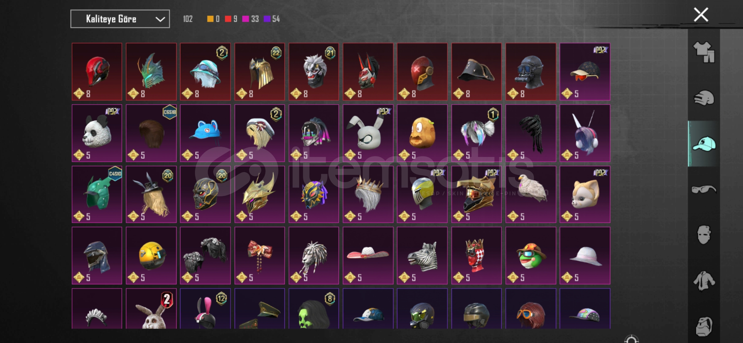Select the yellow motorcycle helmet item

click(151, 255)
